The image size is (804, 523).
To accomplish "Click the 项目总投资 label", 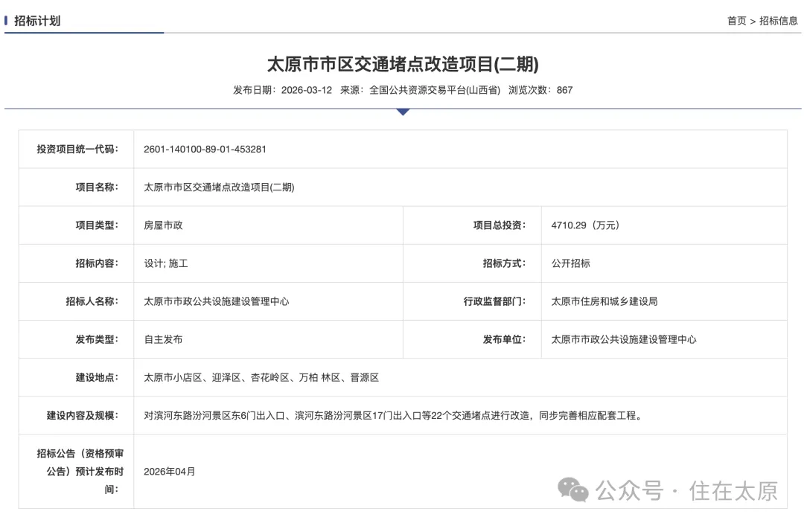I will 500,225.
